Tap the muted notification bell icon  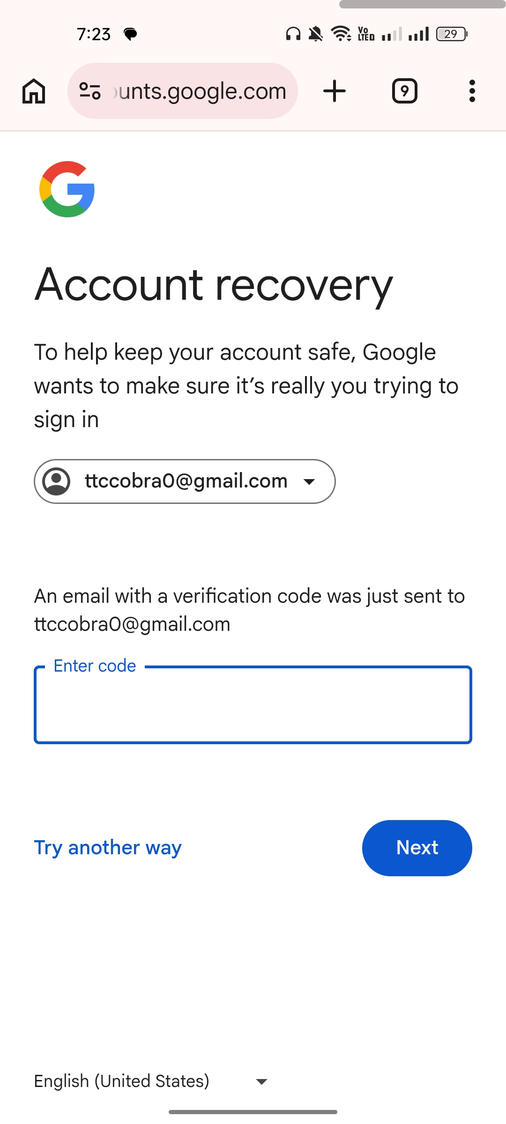click(316, 34)
